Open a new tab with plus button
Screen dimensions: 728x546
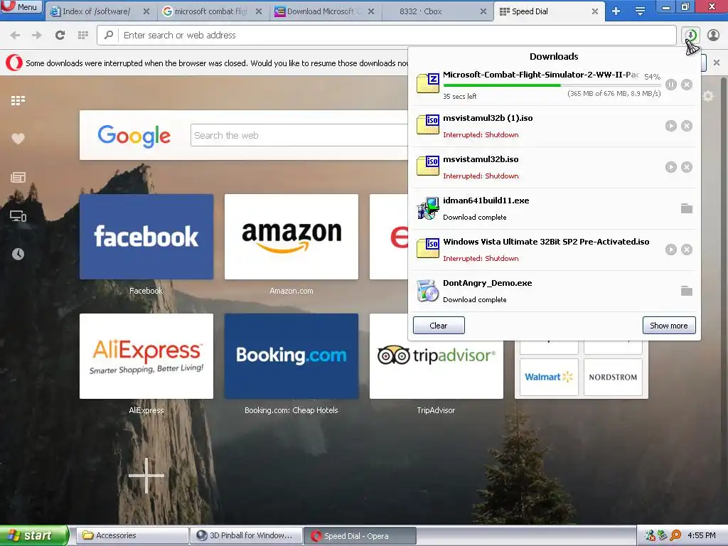click(x=616, y=11)
